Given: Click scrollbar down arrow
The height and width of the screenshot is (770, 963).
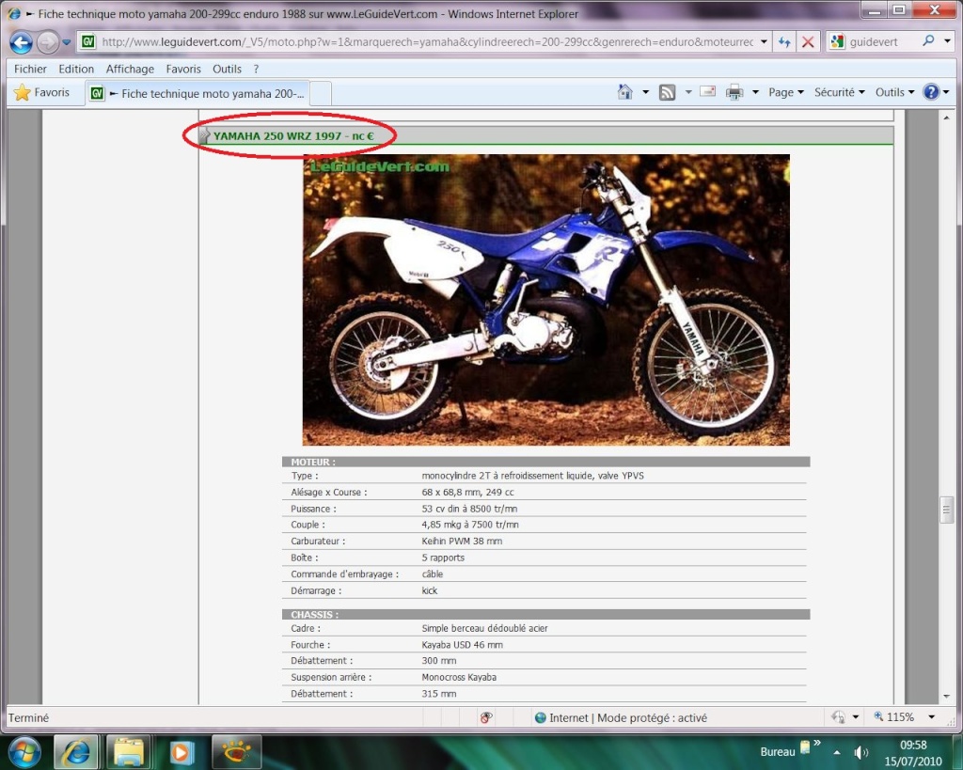Looking at the screenshot, I should click(946, 697).
